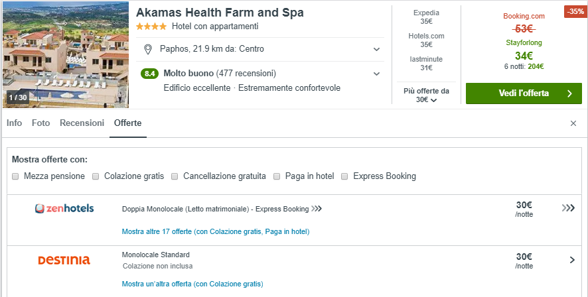The width and height of the screenshot is (588, 297).
Task: Switch to the Foto tab
Action: [40, 123]
